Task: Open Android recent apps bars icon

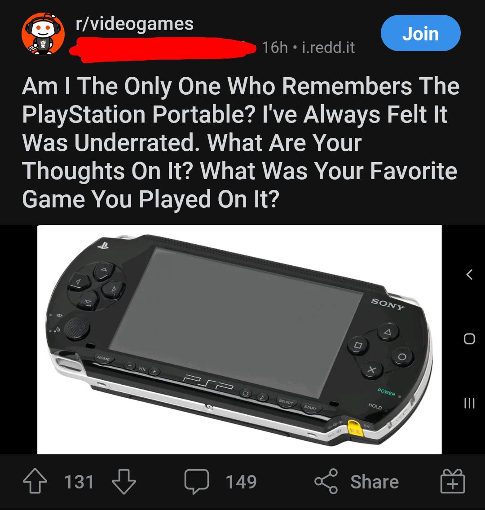Action: coord(469,403)
